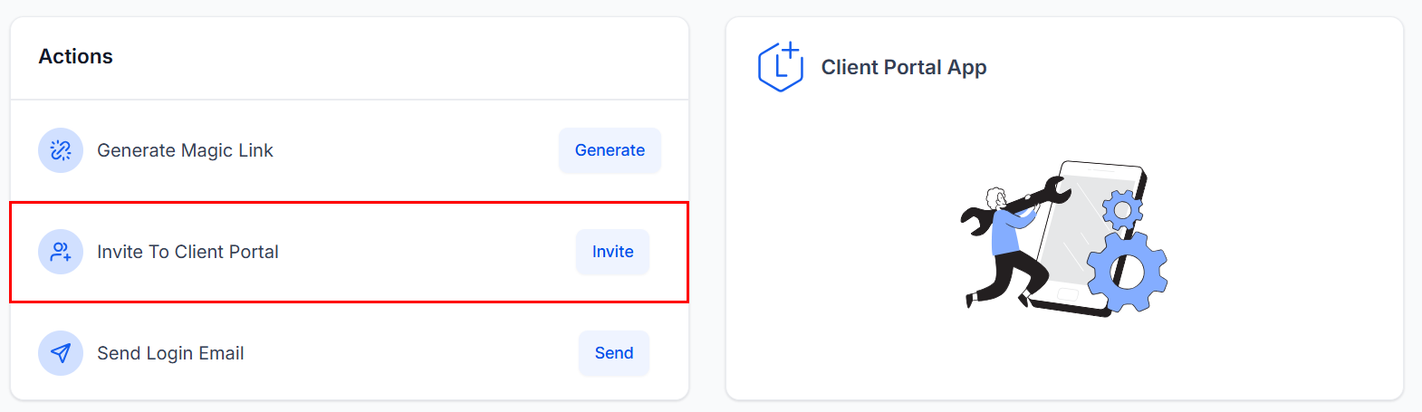Click the plus sign on the Client Portal App icon
Image resolution: width=1422 pixels, height=412 pixels.
(x=791, y=49)
